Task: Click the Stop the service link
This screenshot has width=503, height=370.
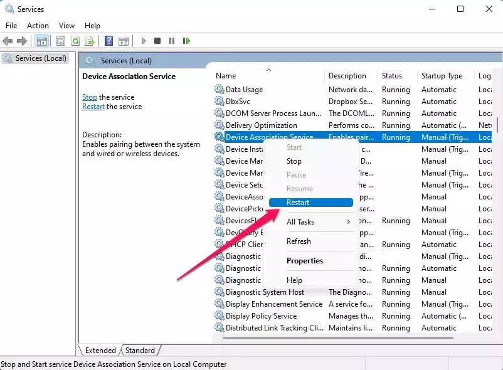Action: tap(89, 97)
